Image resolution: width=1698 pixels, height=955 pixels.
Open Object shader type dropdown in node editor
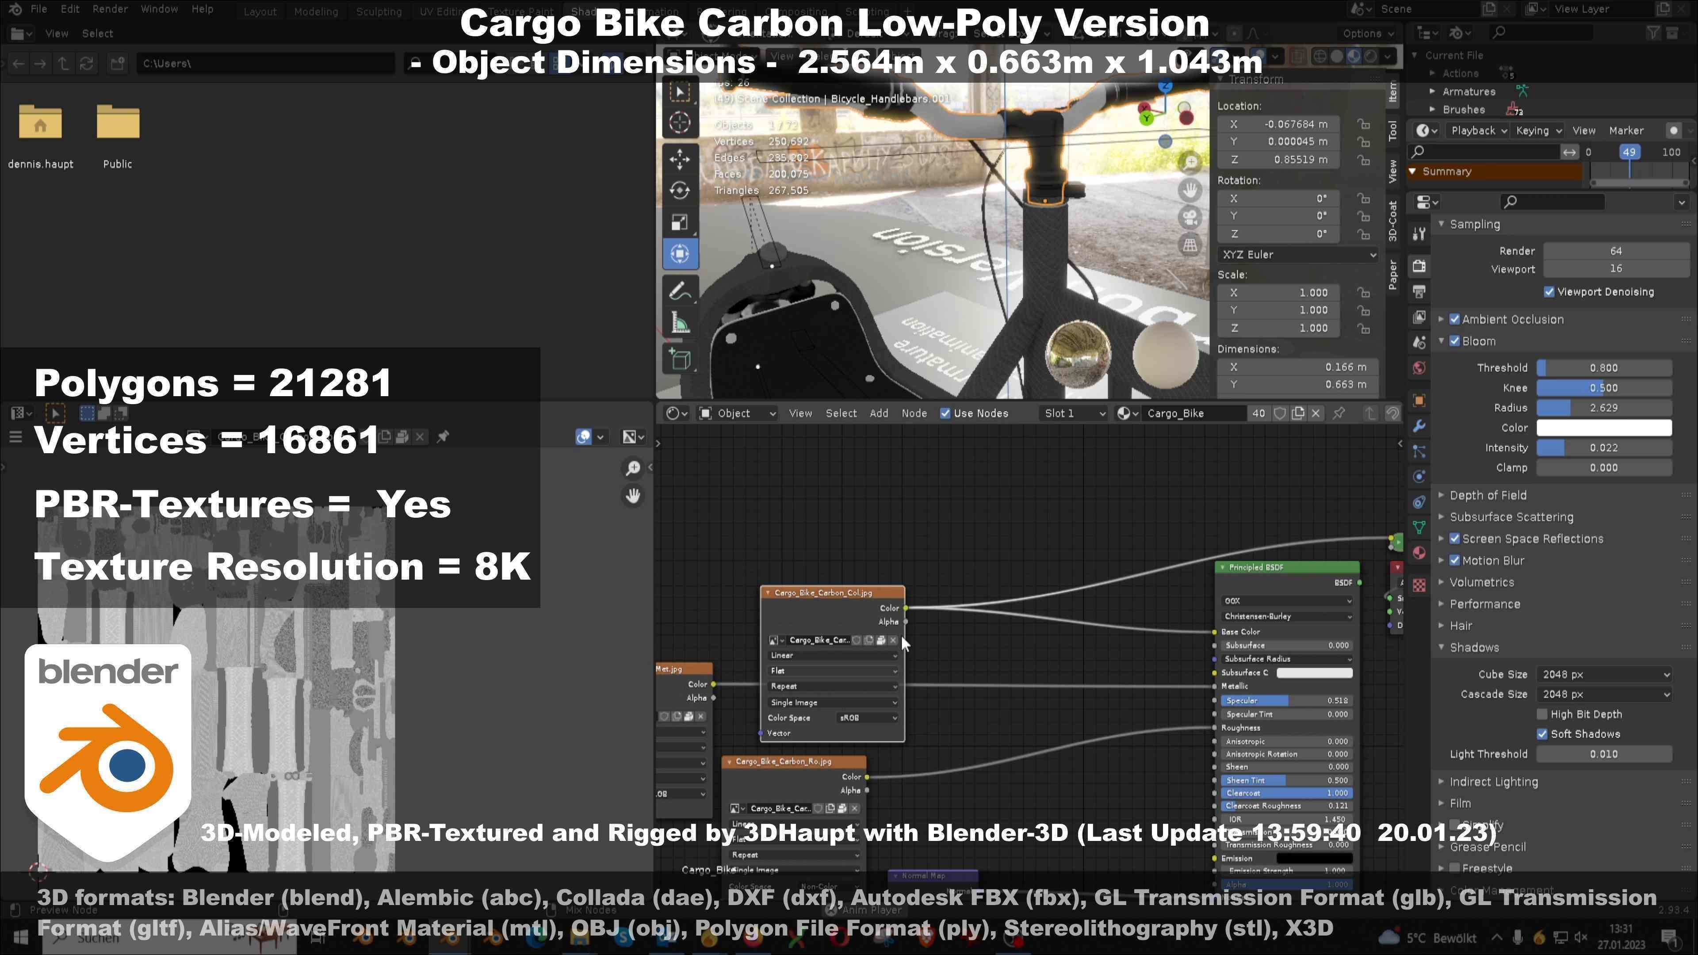[x=738, y=413]
